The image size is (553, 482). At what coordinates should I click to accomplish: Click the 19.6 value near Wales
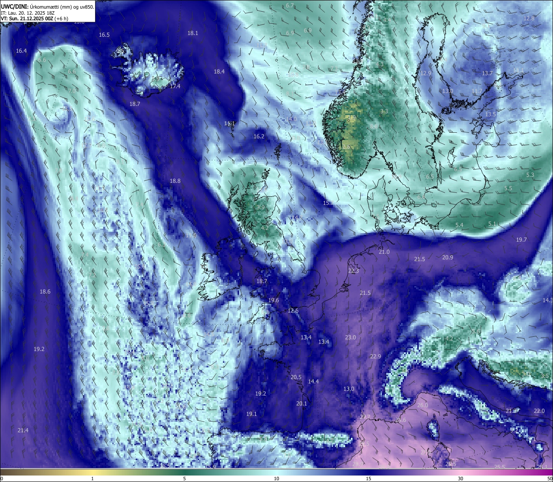[x=273, y=300]
